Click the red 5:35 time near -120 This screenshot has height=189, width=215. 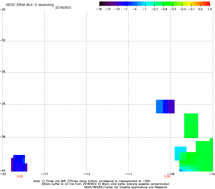(x=20, y=176)
